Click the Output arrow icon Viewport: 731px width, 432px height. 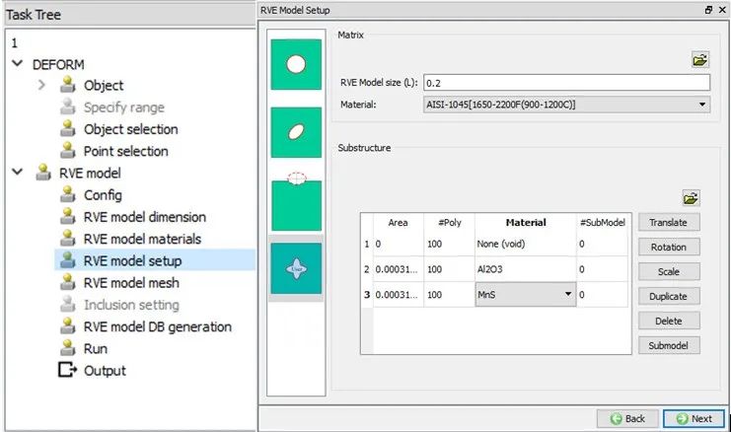click(x=68, y=370)
